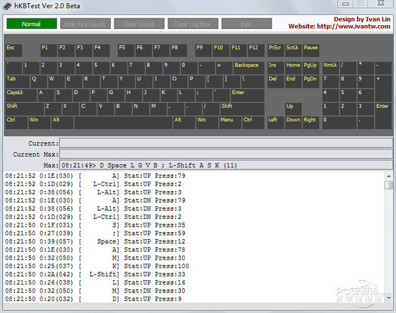Click the green Normal mode button

(x=32, y=24)
